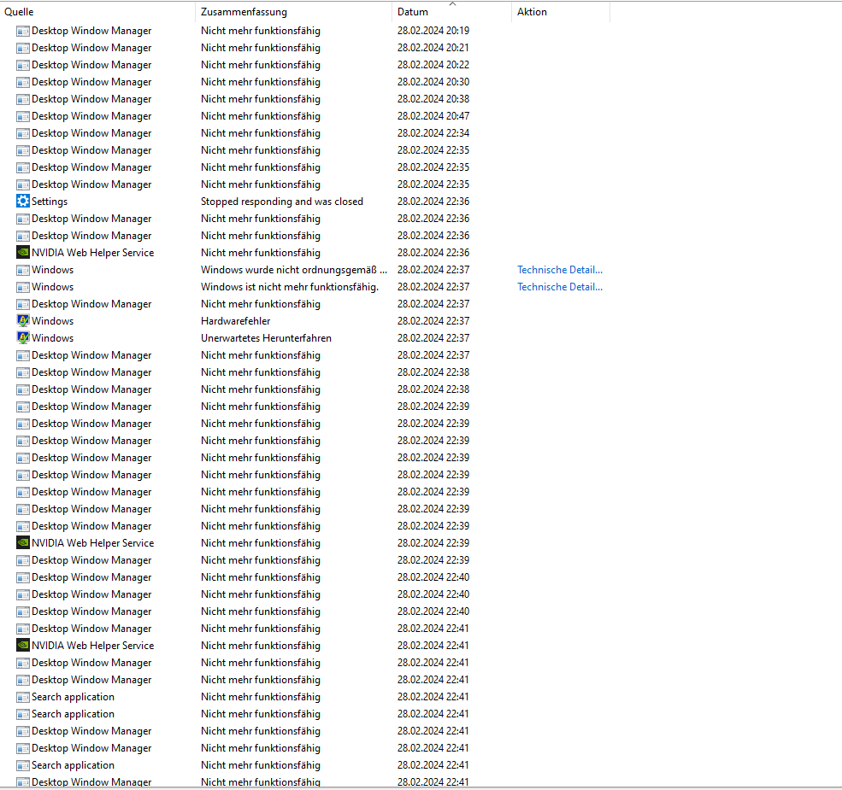Image resolution: width=842 pixels, height=790 pixels.
Task: Select NVIDIA Web Helper Service entry at 22:39
Action: pos(92,542)
